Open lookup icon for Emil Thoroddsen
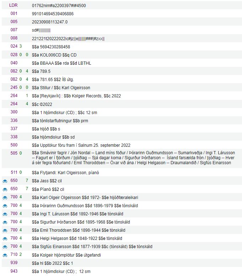The image size is (242, 279). [x=5, y=230]
